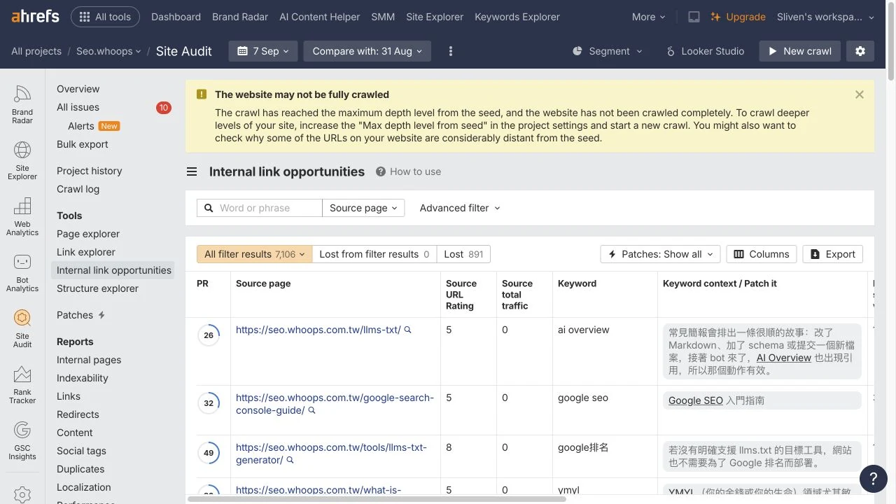Expand the Segment dropdown
Image resolution: width=896 pixels, height=504 pixels.
tap(607, 51)
